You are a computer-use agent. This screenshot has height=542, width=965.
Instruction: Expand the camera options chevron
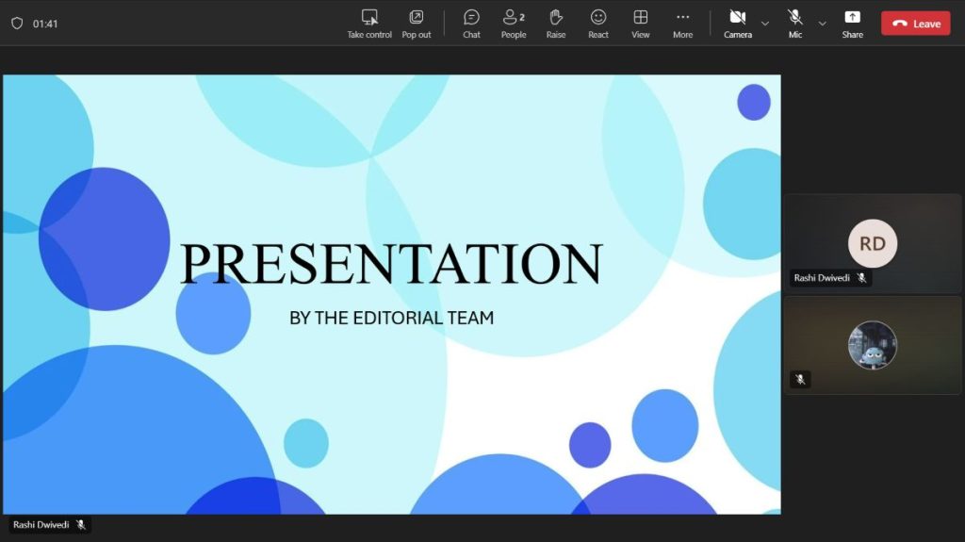pyautogui.click(x=765, y=24)
